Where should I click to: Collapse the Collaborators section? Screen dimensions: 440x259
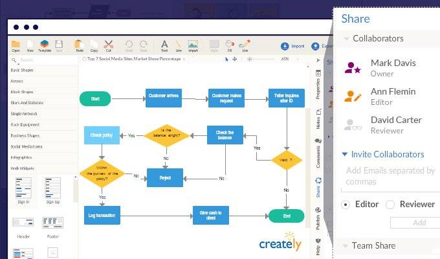(346, 39)
